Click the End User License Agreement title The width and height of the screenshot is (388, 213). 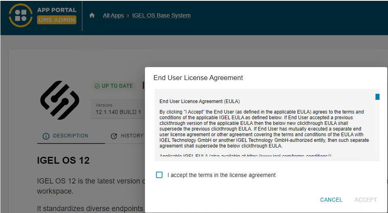[x=198, y=78]
